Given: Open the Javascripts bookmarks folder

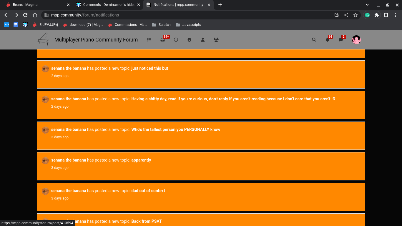Looking at the screenshot, I should [x=188, y=25].
